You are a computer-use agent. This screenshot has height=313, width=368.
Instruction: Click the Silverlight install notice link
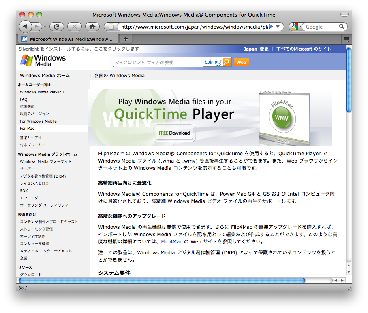coord(79,49)
